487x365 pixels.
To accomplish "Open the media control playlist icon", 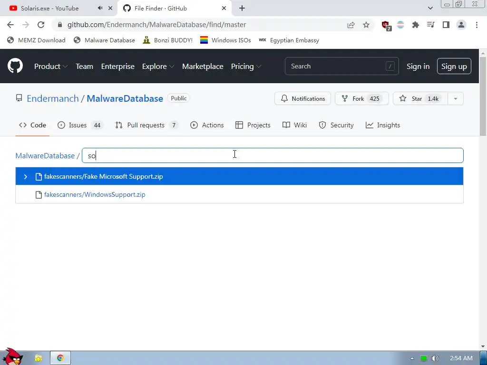I will tap(430, 25).
